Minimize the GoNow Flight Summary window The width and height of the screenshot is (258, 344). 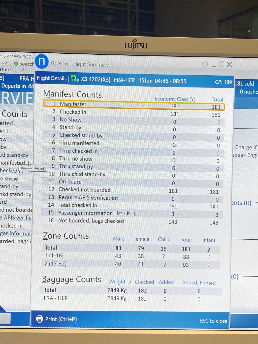214,65
